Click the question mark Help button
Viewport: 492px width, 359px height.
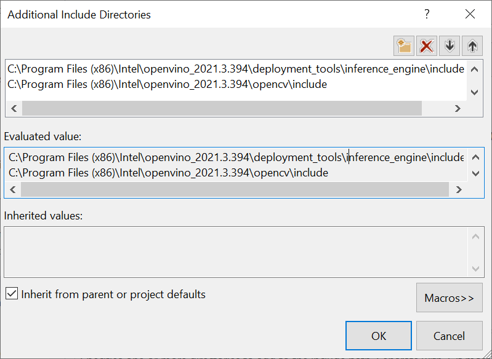coord(427,14)
